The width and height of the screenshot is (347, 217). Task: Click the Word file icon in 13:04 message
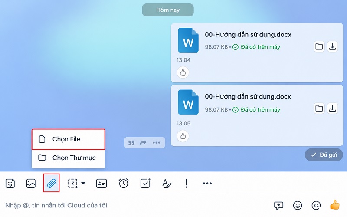[x=188, y=40]
